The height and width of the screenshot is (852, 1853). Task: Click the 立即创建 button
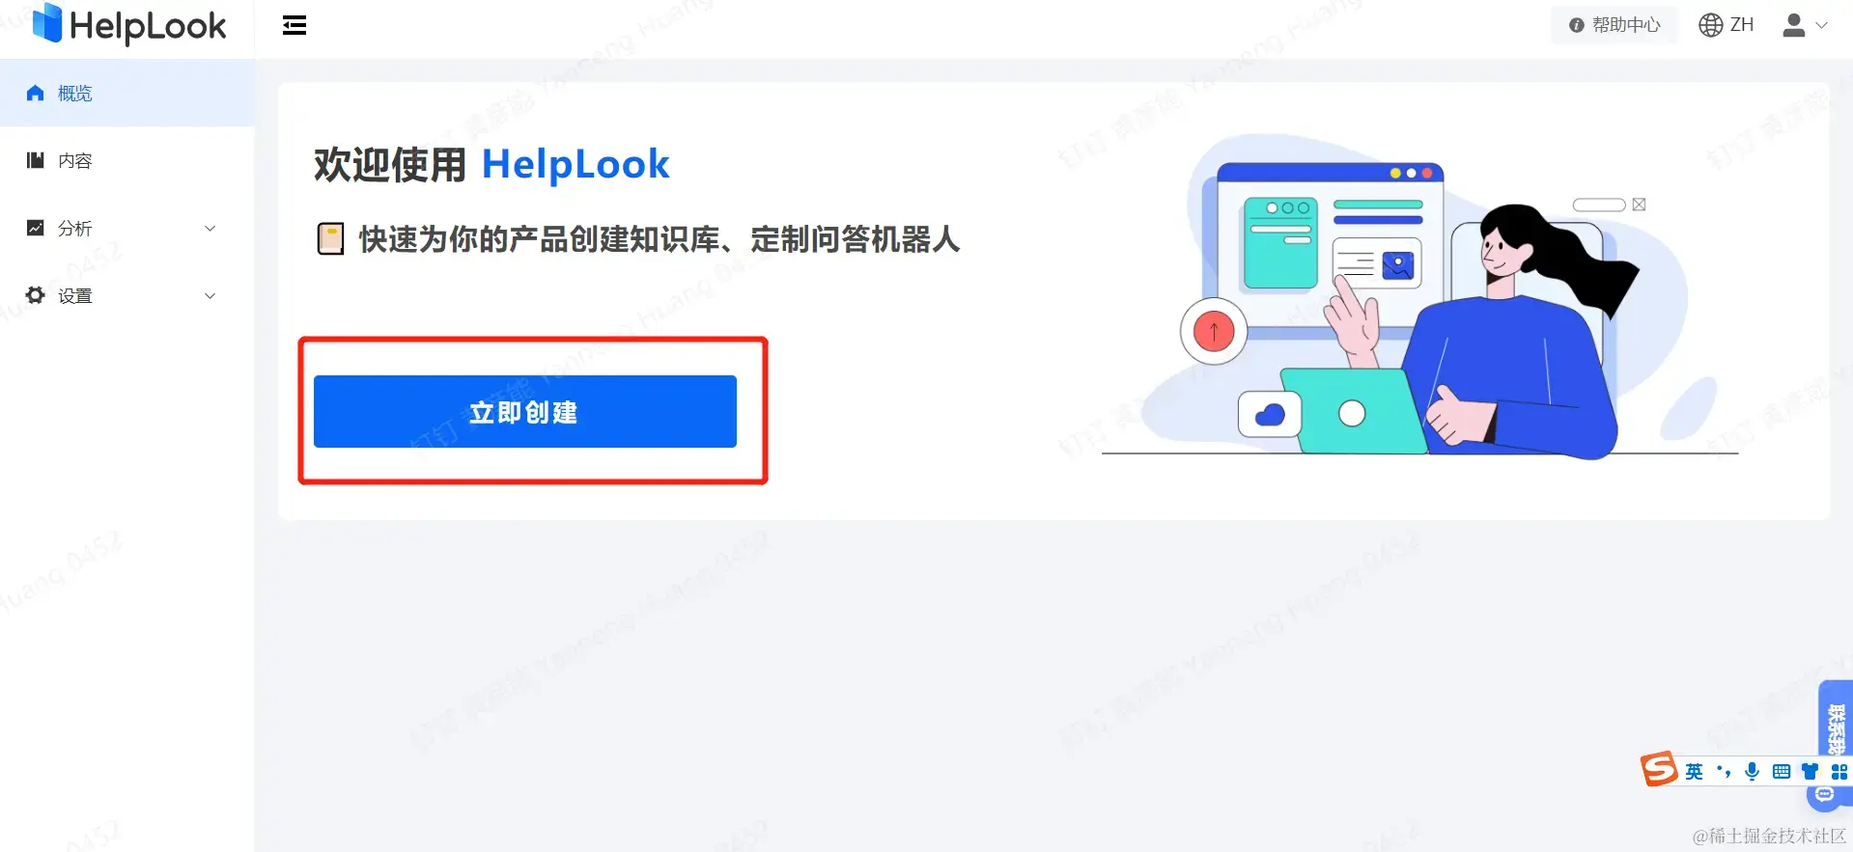[x=525, y=412]
